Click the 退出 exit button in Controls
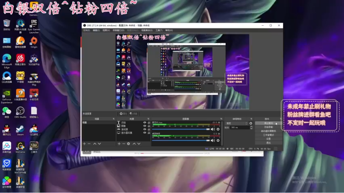This screenshot has width=344, height=193. (x=268, y=143)
